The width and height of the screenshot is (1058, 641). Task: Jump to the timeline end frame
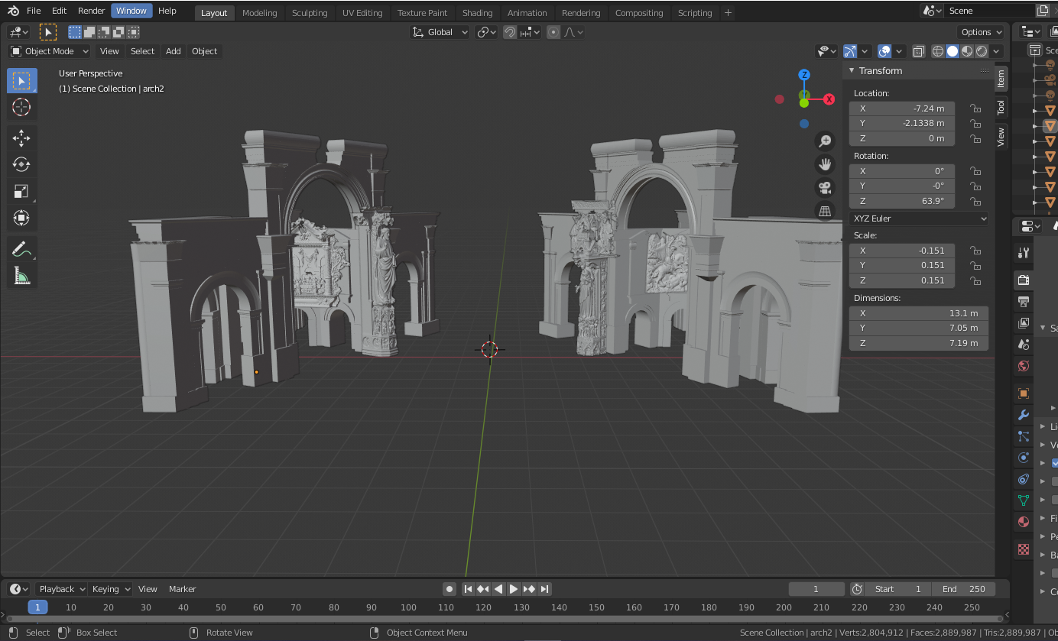tap(544, 589)
